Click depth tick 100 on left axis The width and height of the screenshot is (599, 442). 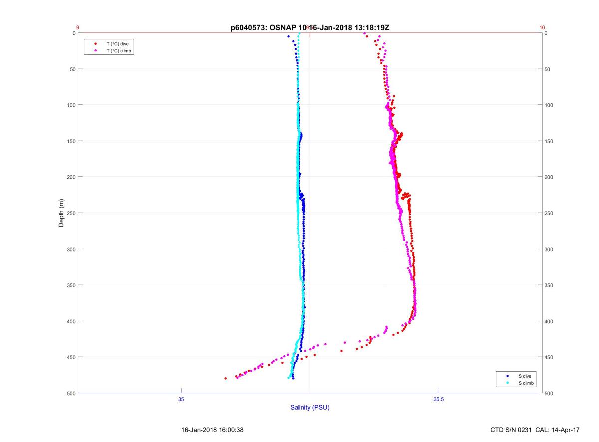click(70, 105)
